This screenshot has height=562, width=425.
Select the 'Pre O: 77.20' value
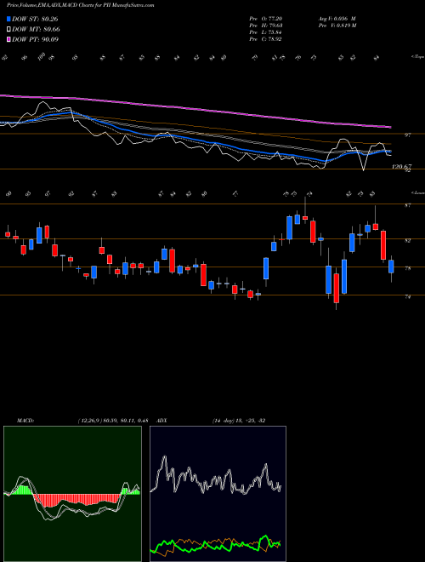(x=265, y=19)
